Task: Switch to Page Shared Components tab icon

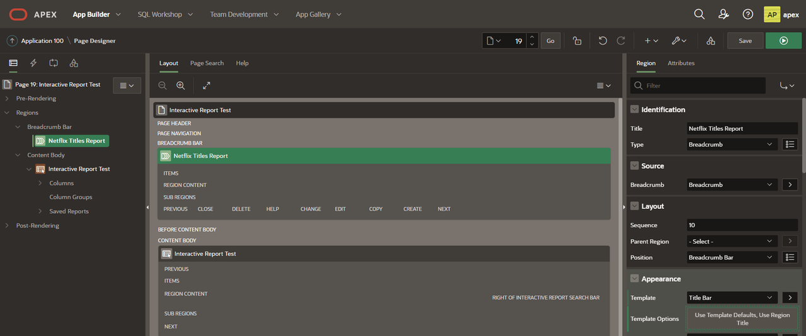Action: click(74, 63)
